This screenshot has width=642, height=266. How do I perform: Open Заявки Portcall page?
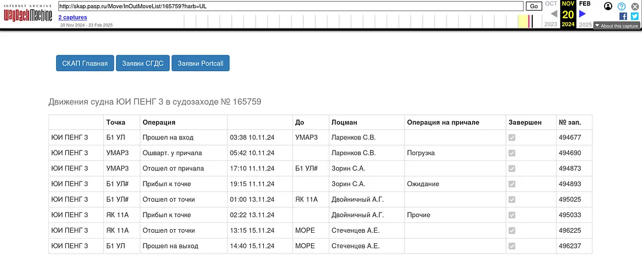point(200,63)
